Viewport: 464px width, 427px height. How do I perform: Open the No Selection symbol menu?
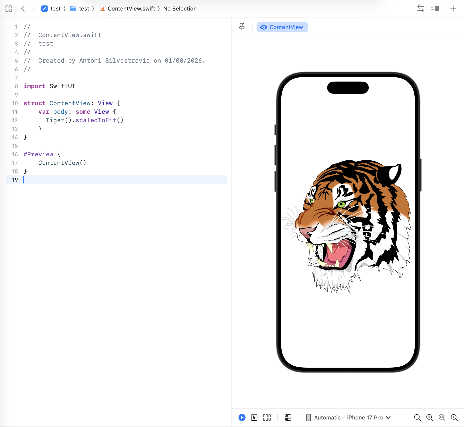pos(180,9)
